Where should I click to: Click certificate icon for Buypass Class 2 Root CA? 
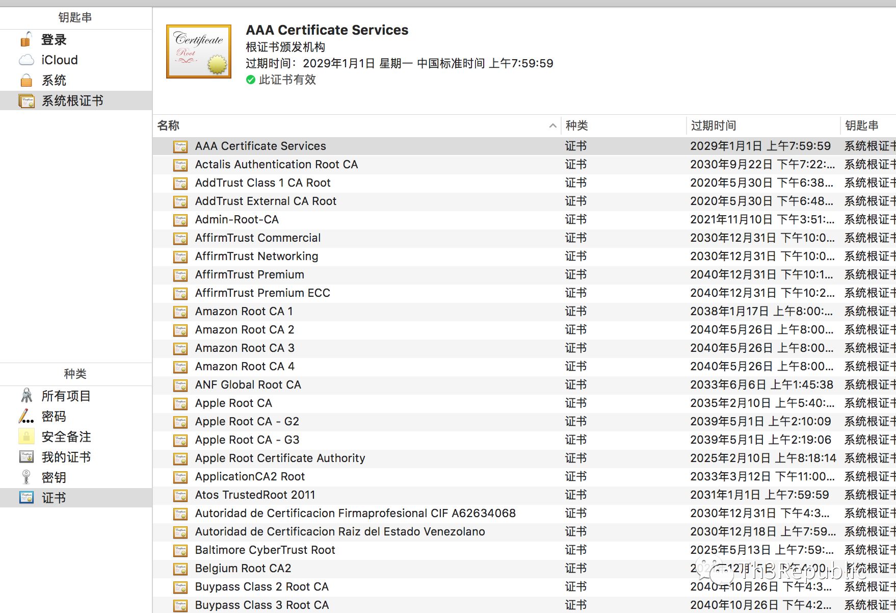coord(180,587)
